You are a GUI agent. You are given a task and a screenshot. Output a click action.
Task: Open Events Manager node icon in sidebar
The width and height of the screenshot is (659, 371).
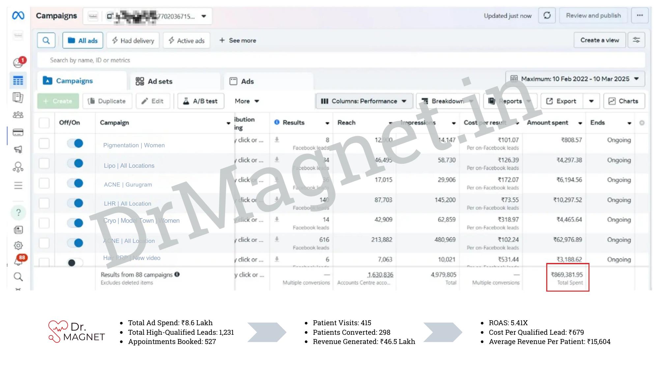click(18, 167)
